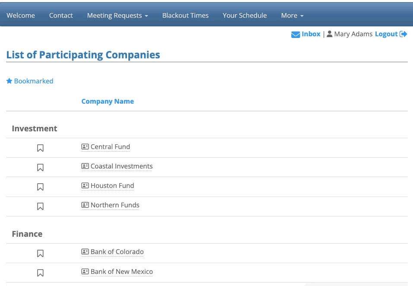Click the contact card icon beside Northern Funds
413x286 pixels.
85,205
